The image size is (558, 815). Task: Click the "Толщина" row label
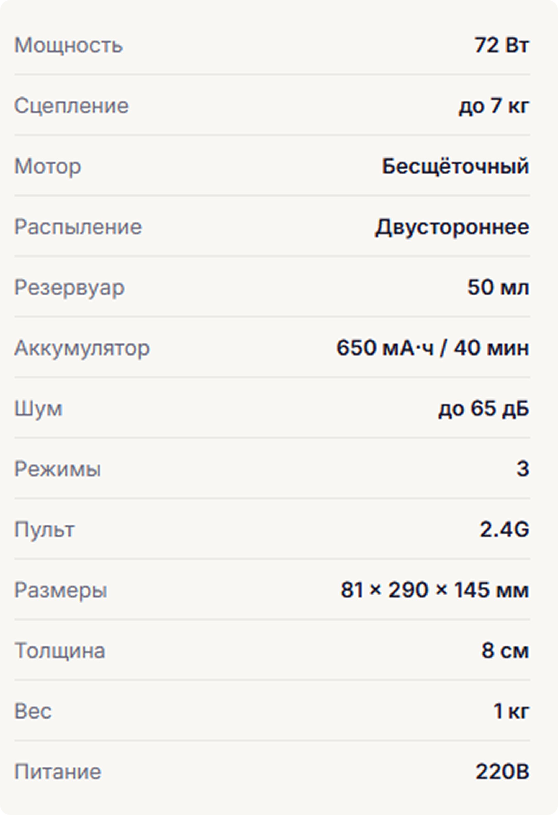60,651
